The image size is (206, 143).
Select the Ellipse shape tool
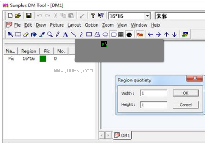(x=105, y=34)
